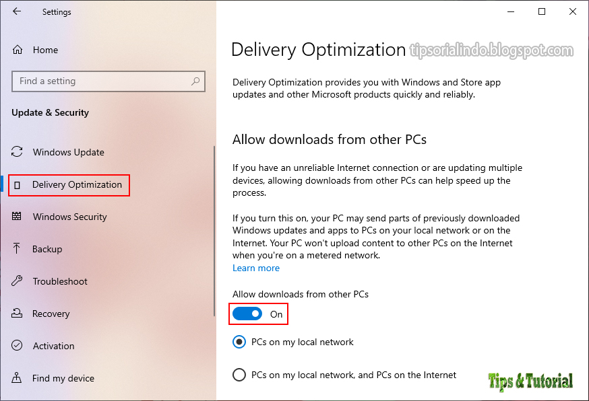Click the Delivery Optimization sidebar icon
Screen dimensions: 589x401
(18, 184)
